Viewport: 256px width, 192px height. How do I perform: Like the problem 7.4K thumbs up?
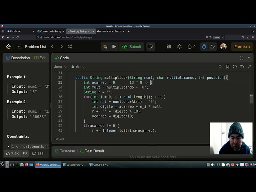point(12,154)
